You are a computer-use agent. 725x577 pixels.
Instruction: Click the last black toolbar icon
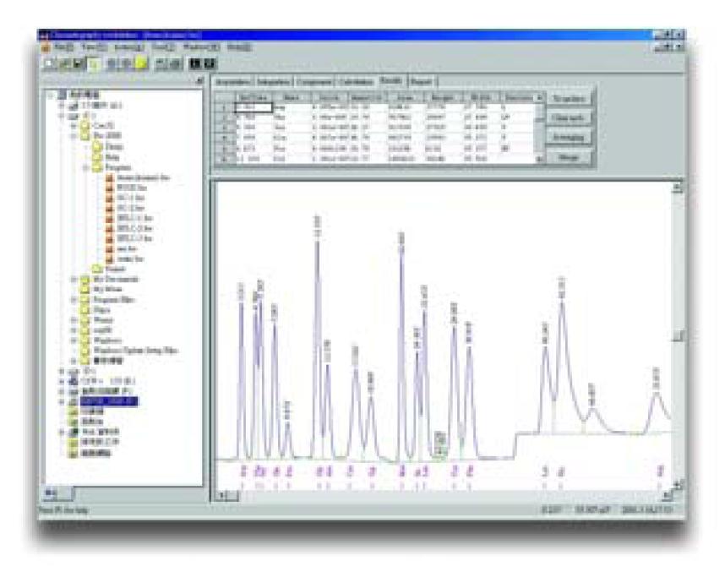coord(210,63)
